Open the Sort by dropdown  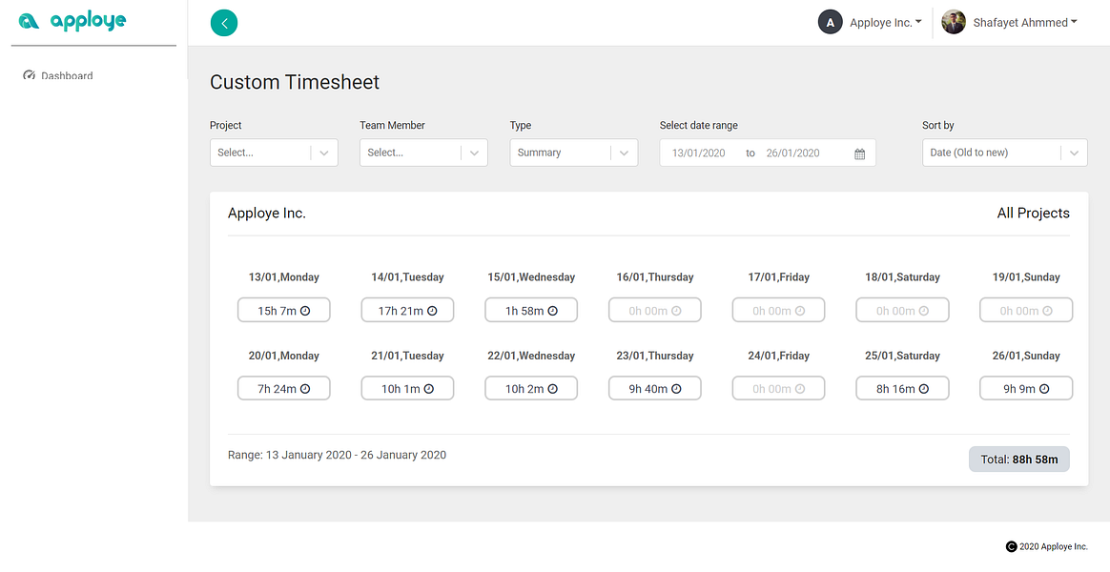[x=1004, y=153]
